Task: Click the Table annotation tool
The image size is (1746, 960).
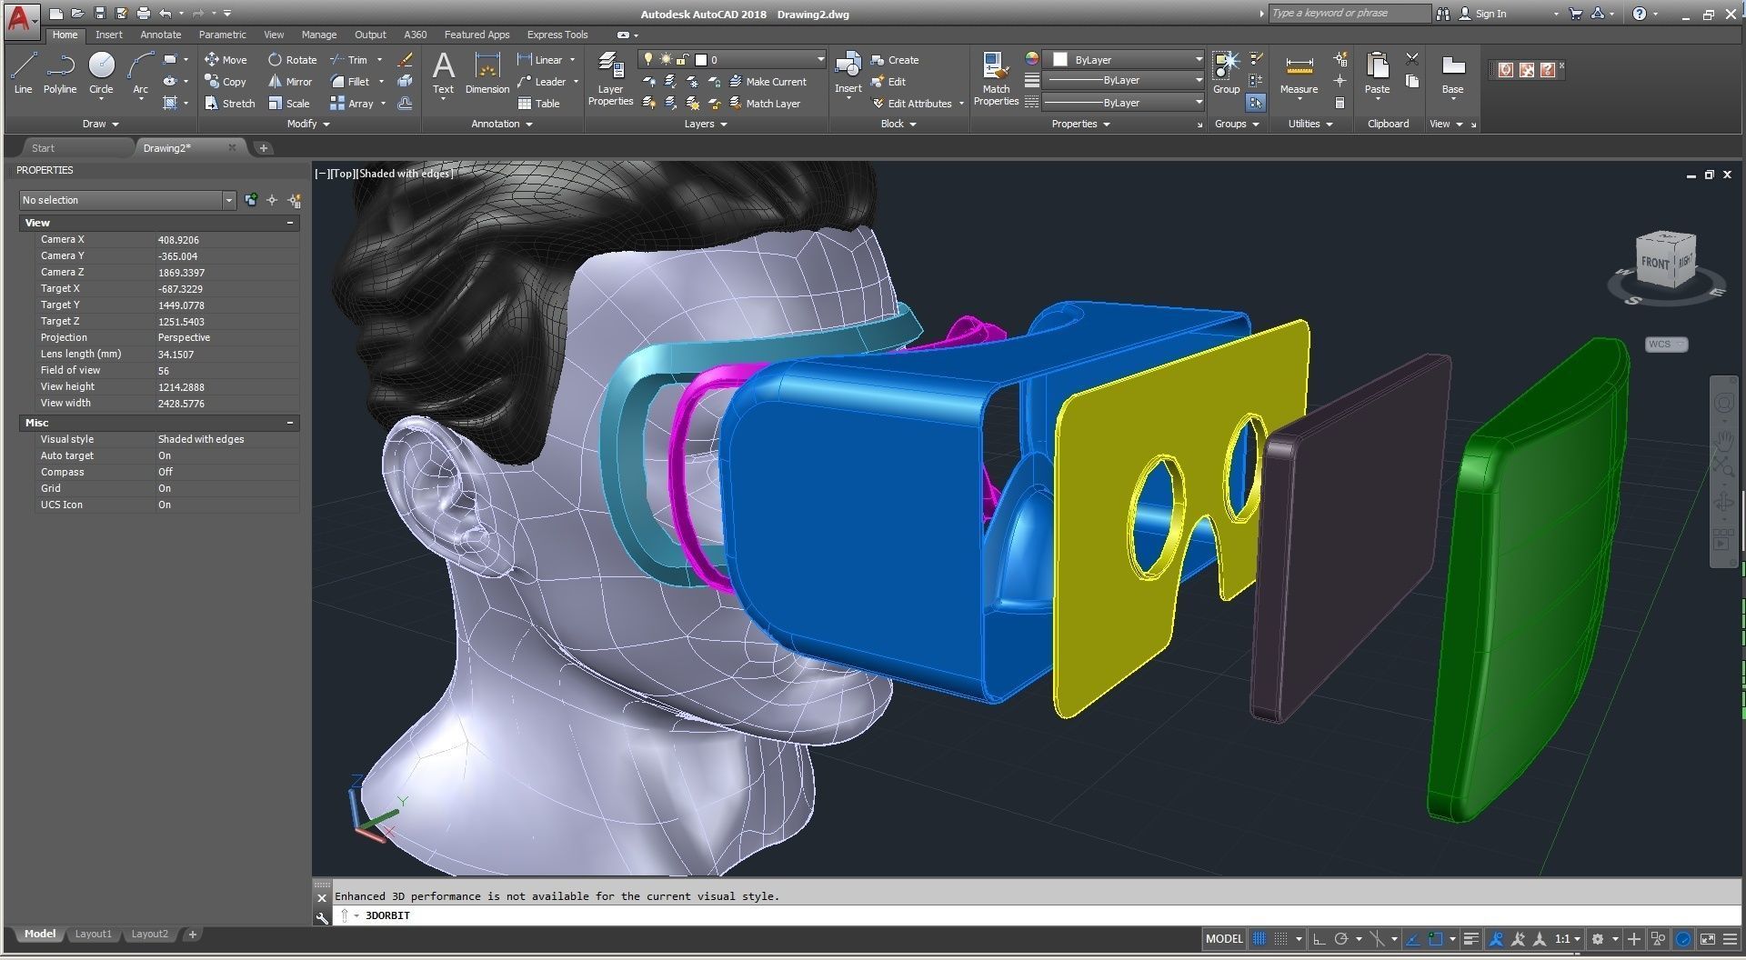Action: pyautogui.click(x=538, y=104)
